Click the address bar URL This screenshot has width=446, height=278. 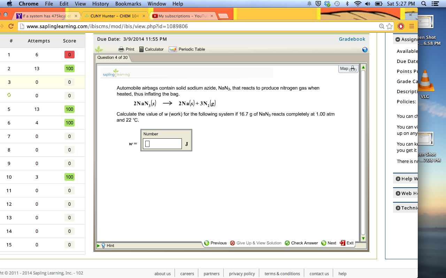(107, 26)
